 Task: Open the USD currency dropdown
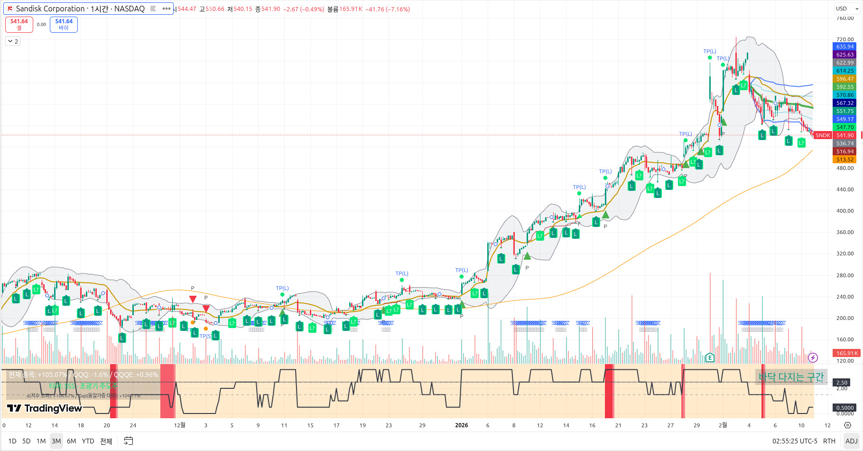coord(847,9)
